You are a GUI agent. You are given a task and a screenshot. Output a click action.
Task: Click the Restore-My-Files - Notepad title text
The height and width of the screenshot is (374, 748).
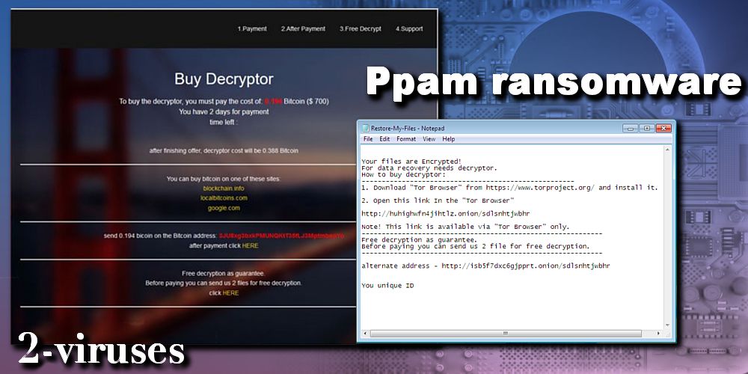click(408, 129)
